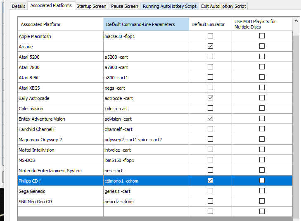Enable Default Emulator for Sega Genesis
The image size is (301, 221).
(211, 191)
